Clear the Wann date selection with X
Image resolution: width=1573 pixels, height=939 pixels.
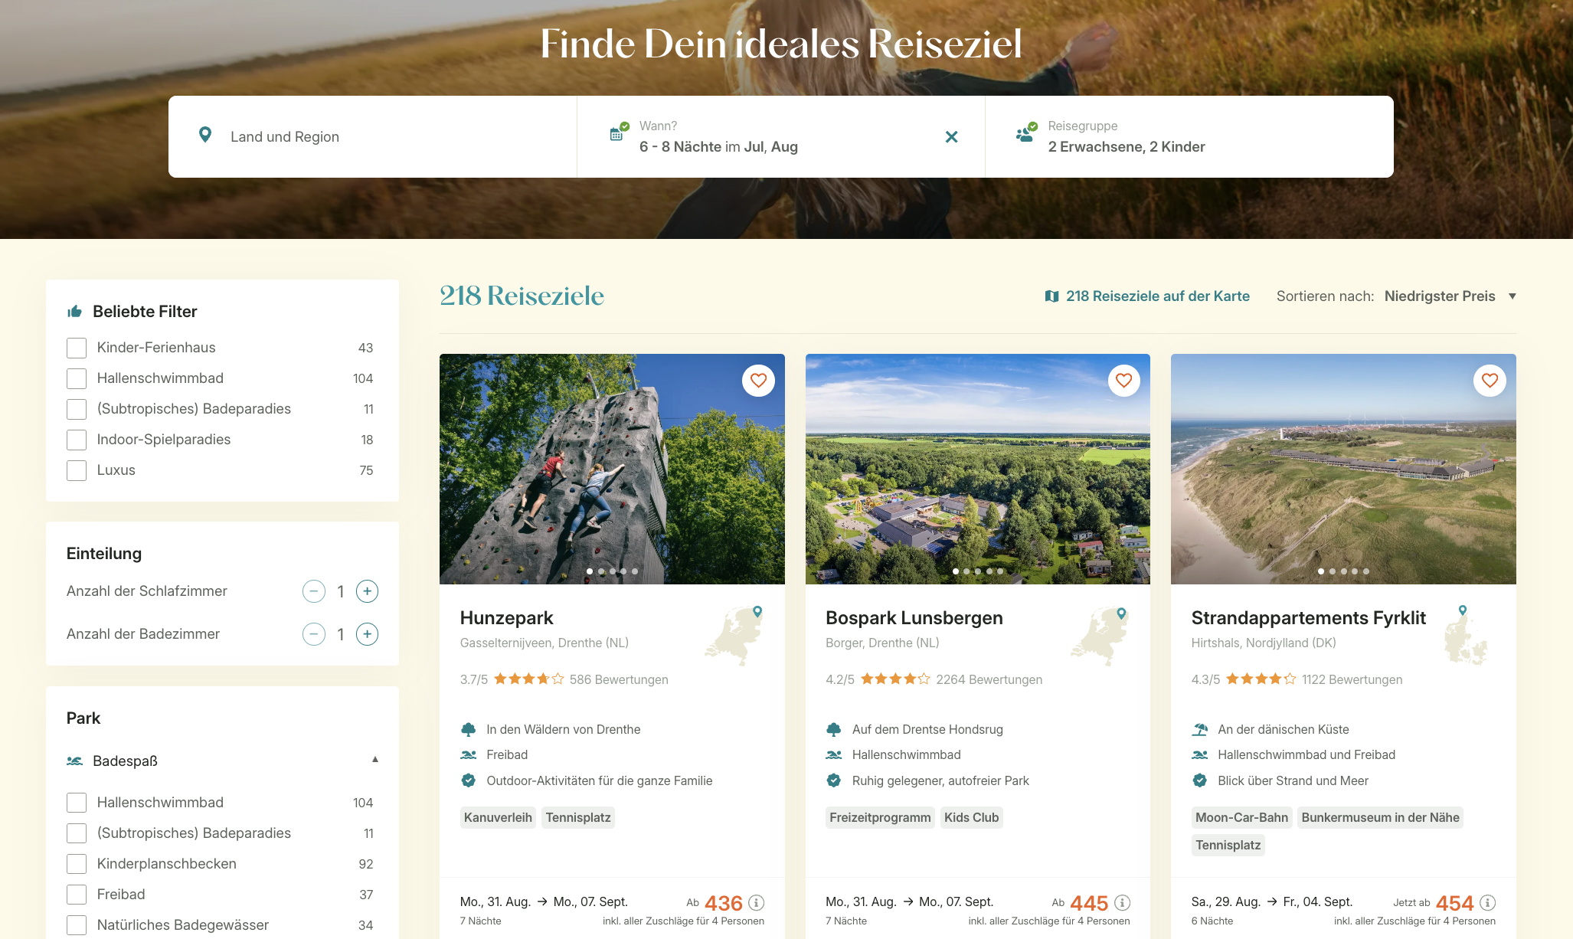click(x=951, y=137)
